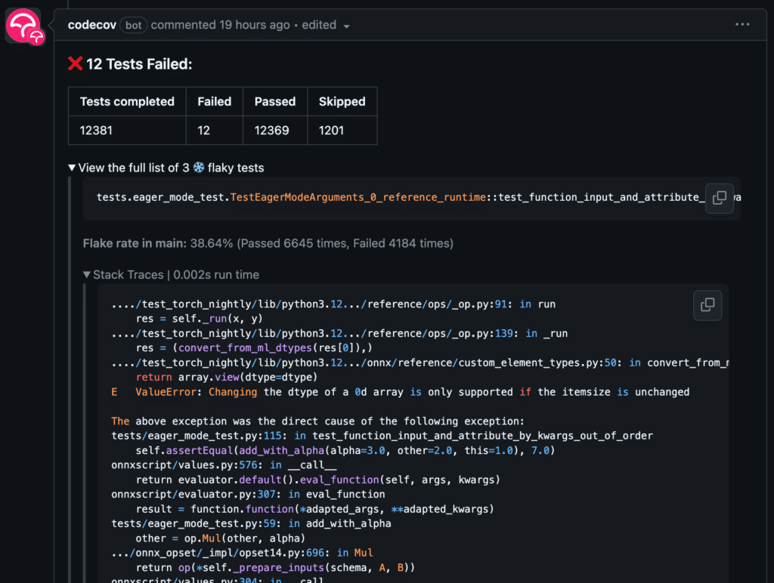Collapse the Stack Traces section

click(87, 275)
